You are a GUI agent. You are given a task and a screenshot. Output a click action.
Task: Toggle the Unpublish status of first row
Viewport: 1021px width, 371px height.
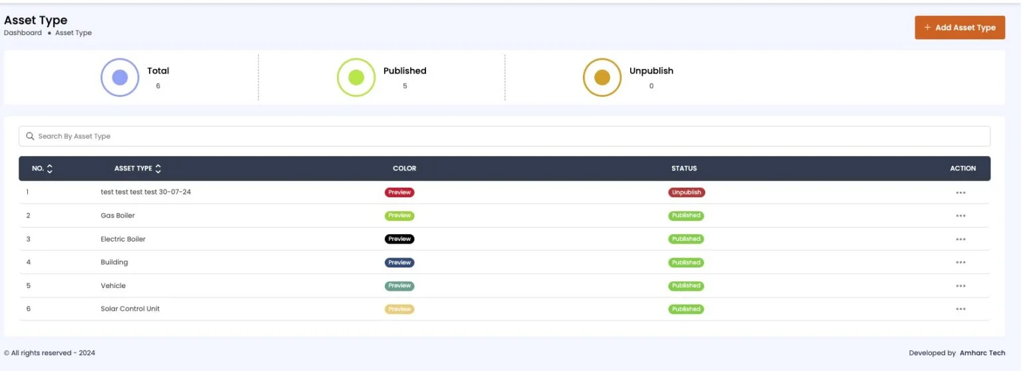pyautogui.click(x=686, y=192)
